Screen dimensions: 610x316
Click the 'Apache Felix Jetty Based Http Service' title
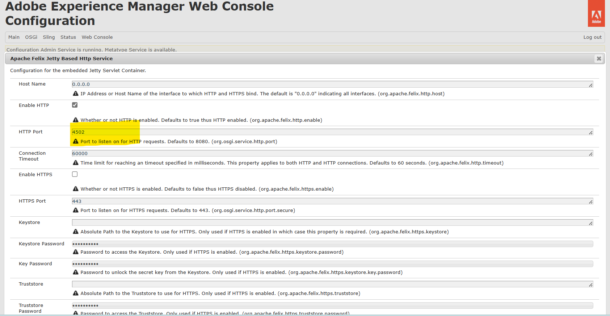point(62,58)
